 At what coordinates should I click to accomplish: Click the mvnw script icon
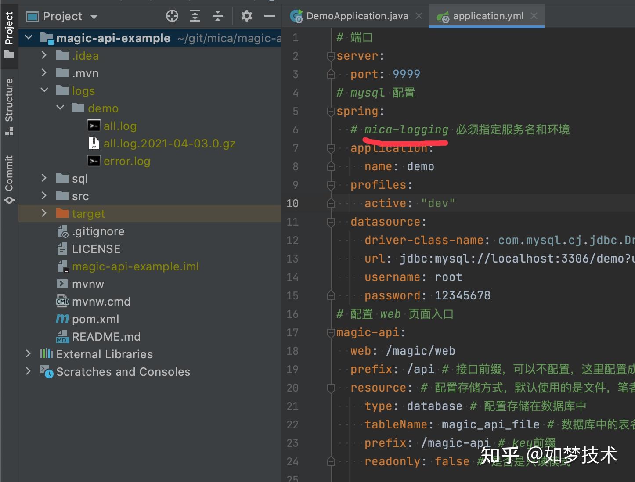[62, 284]
